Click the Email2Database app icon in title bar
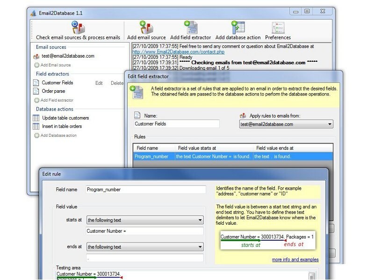374x280 pixels. 34,13
